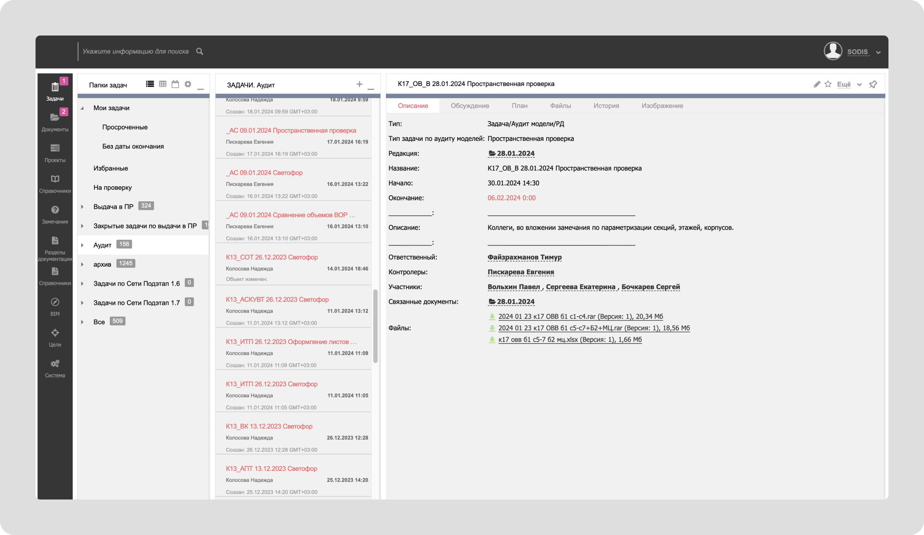Expand the Выдача в ПР folder
The image size is (924, 535).
82,207
